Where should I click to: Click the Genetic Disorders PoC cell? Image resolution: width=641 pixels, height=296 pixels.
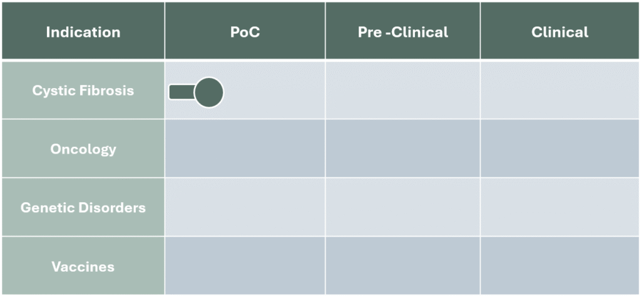coord(245,207)
